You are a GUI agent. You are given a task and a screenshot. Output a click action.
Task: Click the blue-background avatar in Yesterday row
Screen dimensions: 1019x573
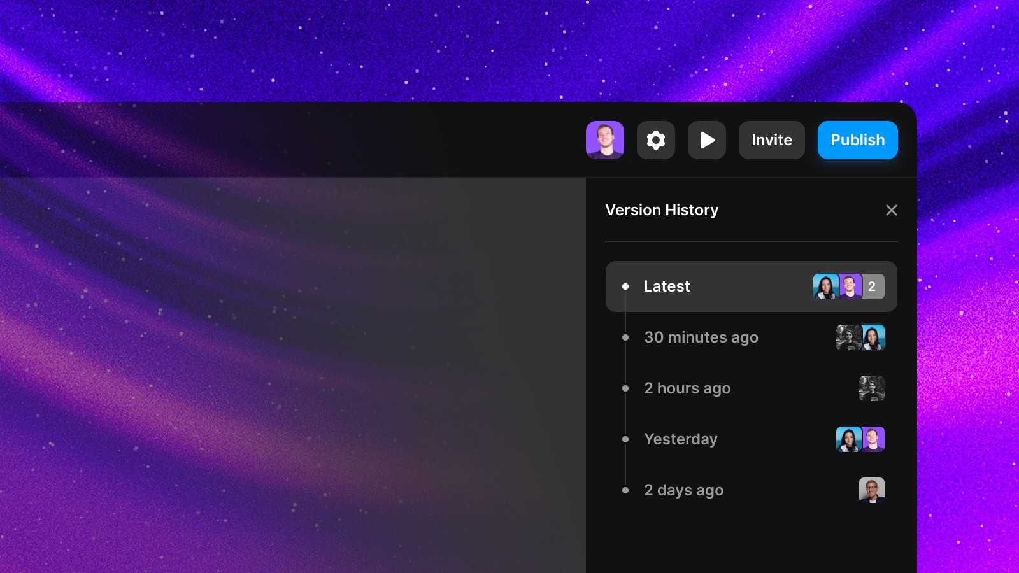coord(848,439)
